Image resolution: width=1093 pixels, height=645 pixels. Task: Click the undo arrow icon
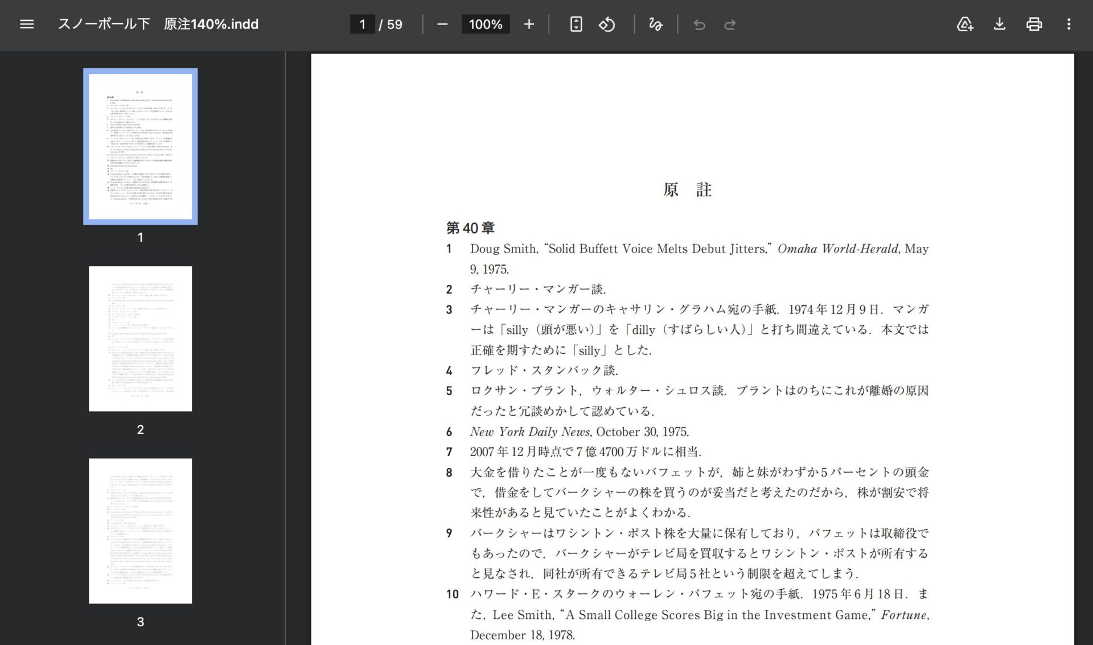tap(699, 24)
